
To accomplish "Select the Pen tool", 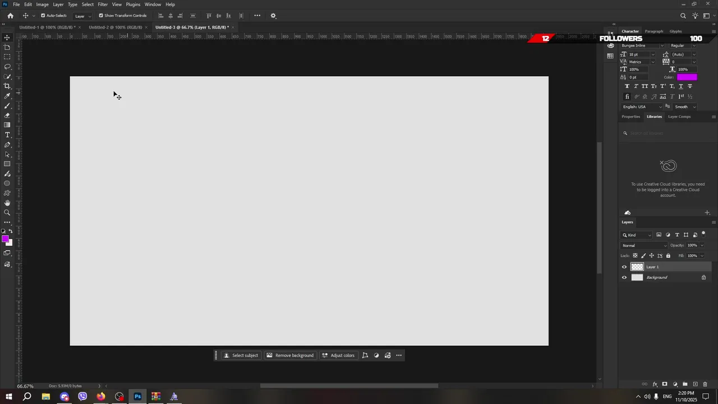I will click(x=7, y=145).
